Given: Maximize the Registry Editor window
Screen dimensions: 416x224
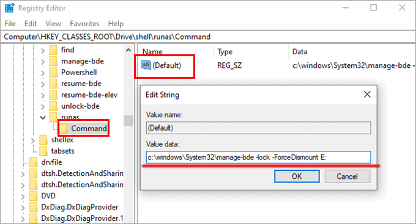Looking at the screenshot, I should click(374, 8).
